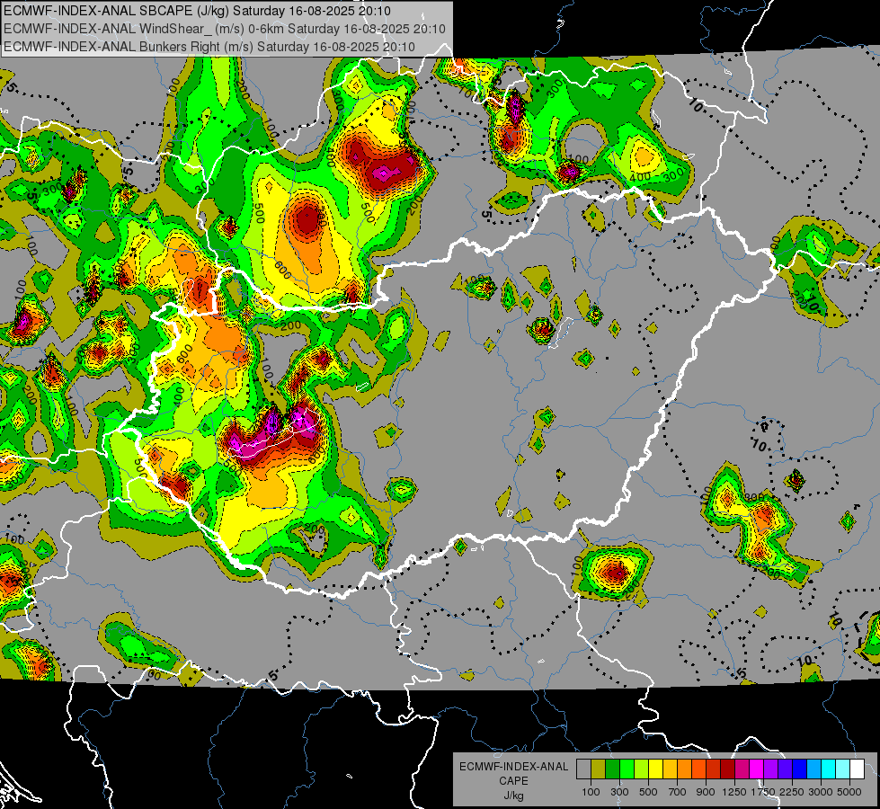This screenshot has width=880, height=809.
Task: Click the 5000 tick label in the legend
Action: tap(849, 792)
